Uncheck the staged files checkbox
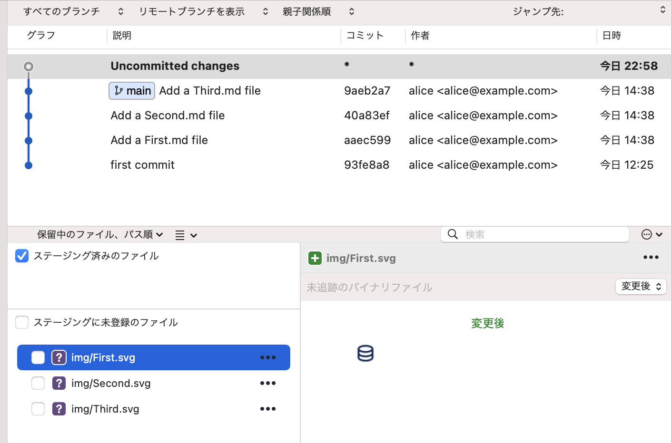Screen dimensions: 671x443 pyautogui.click(x=22, y=256)
